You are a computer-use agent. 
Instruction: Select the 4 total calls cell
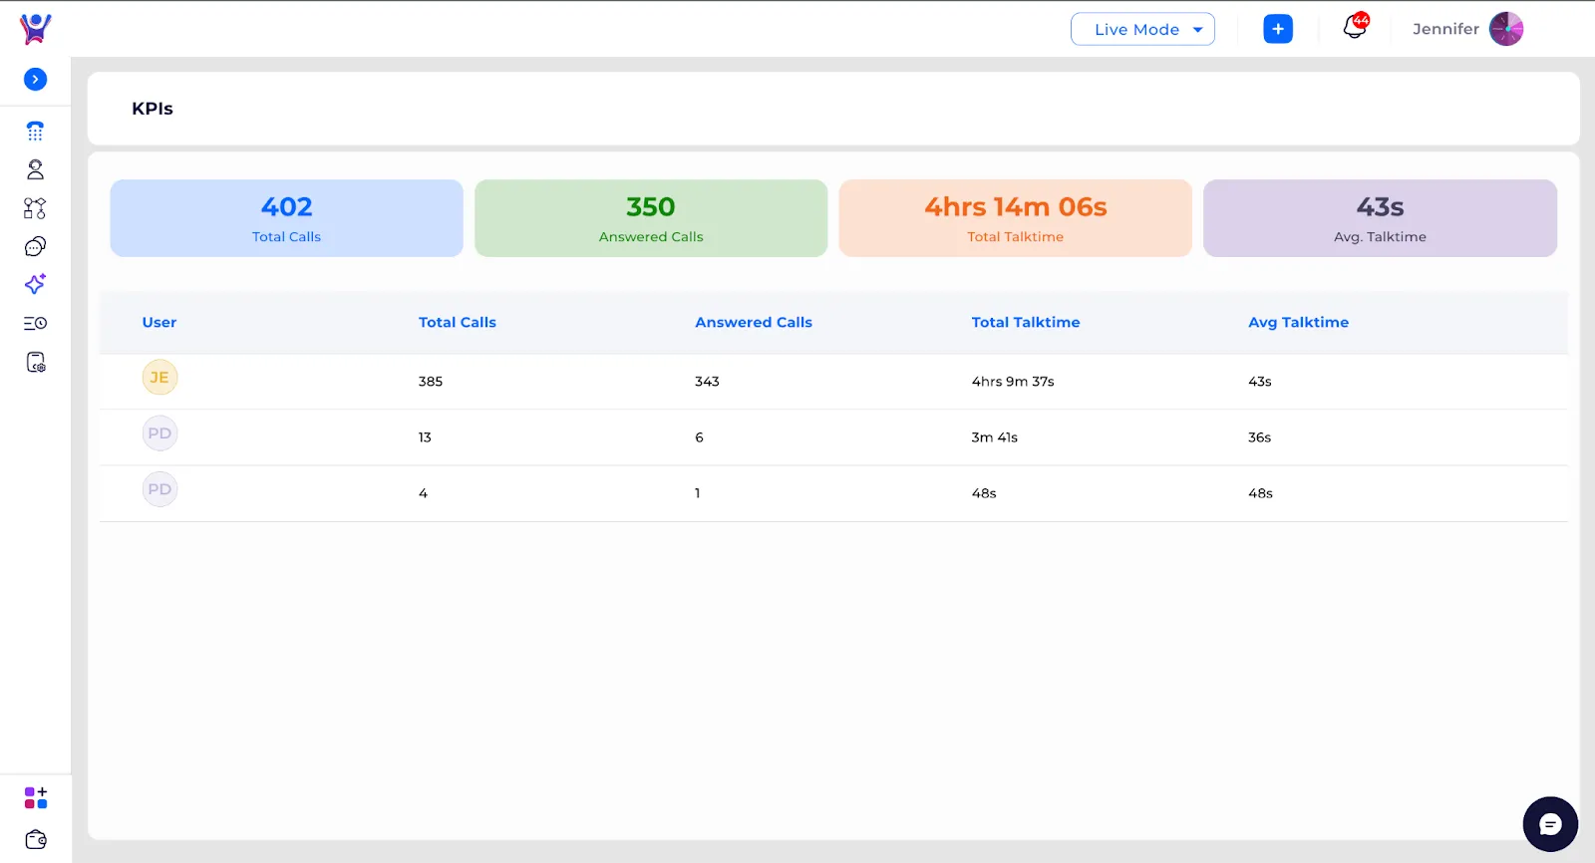coord(423,493)
